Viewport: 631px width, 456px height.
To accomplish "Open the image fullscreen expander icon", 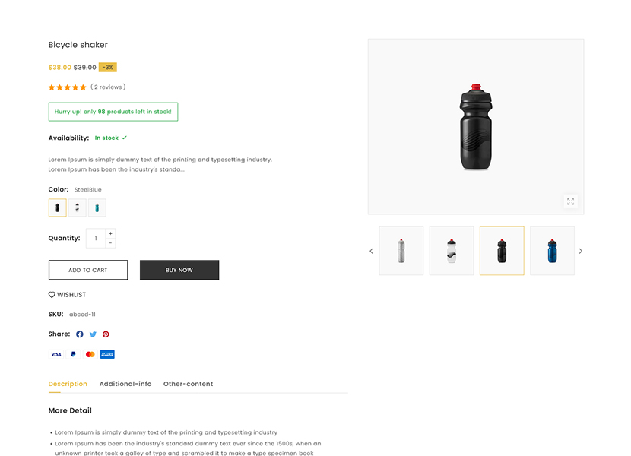I will [x=570, y=201].
